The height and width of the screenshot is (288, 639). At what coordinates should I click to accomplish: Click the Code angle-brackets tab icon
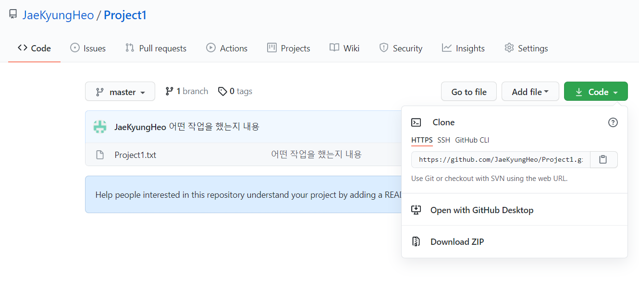pyautogui.click(x=22, y=48)
